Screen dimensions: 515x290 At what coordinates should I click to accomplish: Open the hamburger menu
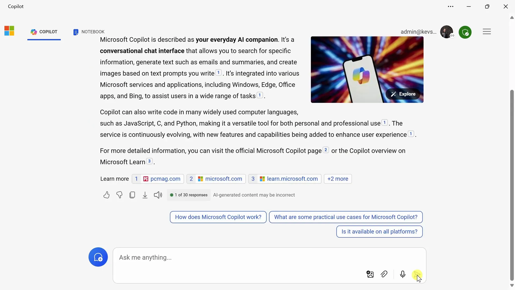[x=487, y=32]
